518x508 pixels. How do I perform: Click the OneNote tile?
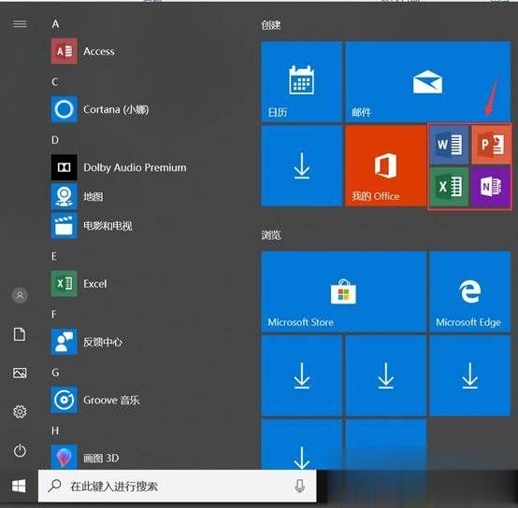pos(491,187)
